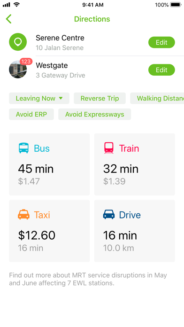Edit the Westgate destination
Screen dimensions: 184x327
pos(161,70)
